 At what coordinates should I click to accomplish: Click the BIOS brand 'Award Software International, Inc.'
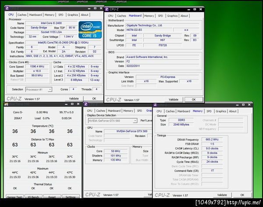click(x=162, y=57)
